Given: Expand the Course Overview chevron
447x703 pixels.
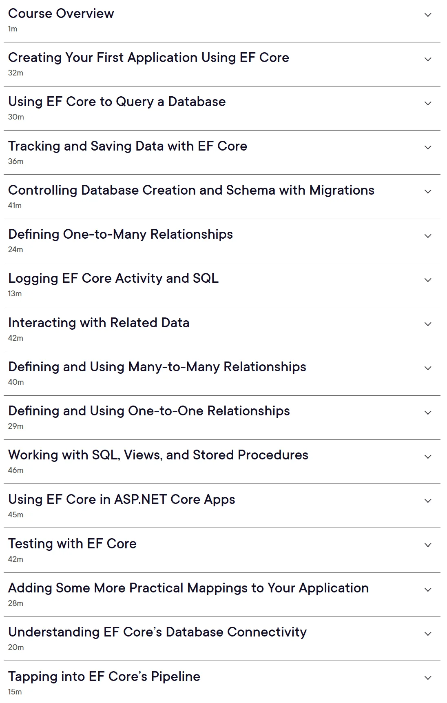Looking at the screenshot, I should [x=428, y=15].
